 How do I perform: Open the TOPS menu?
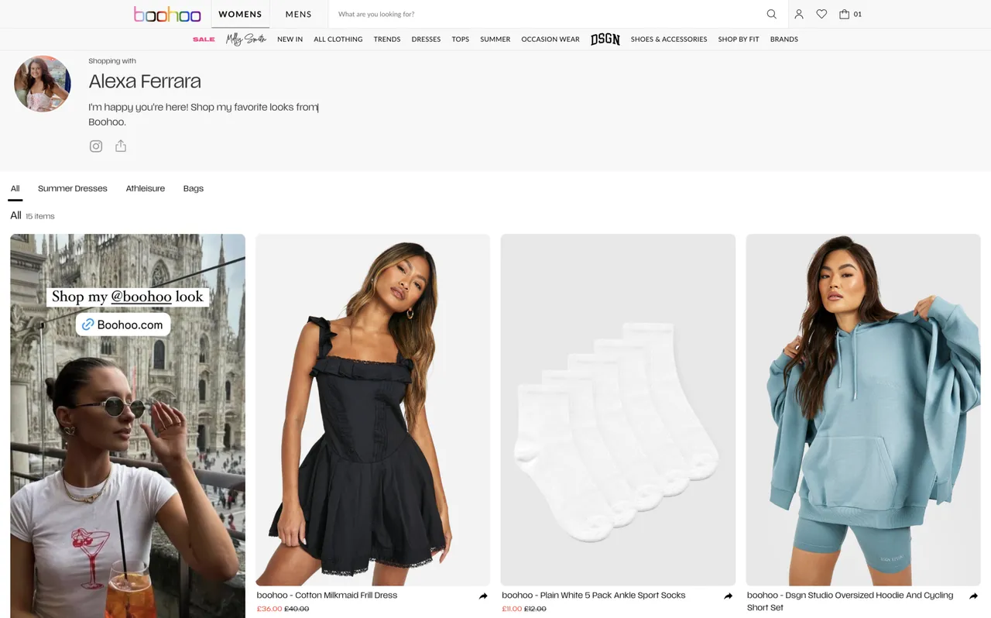click(x=461, y=39)
